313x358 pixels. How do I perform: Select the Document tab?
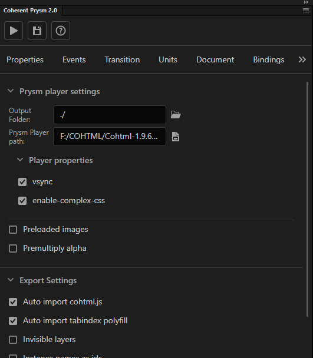coord(215,59)
